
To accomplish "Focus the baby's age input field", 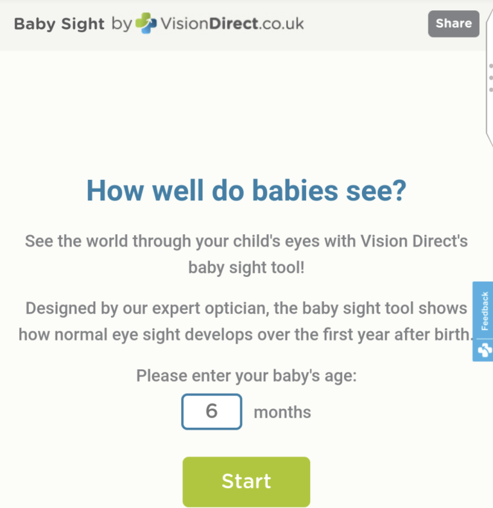I will [212, 412].
